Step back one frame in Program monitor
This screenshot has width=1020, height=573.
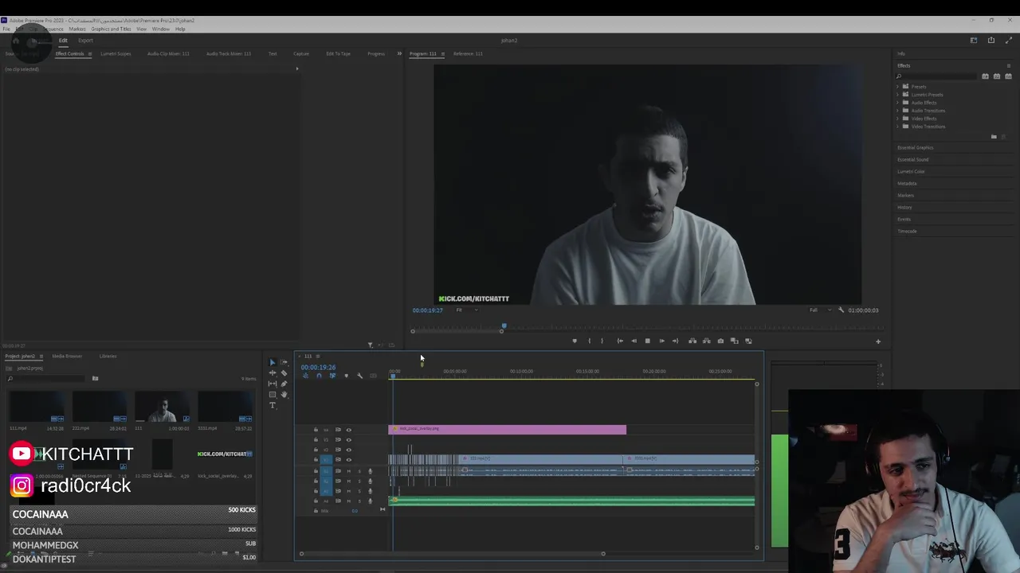[x=634, y=341]
